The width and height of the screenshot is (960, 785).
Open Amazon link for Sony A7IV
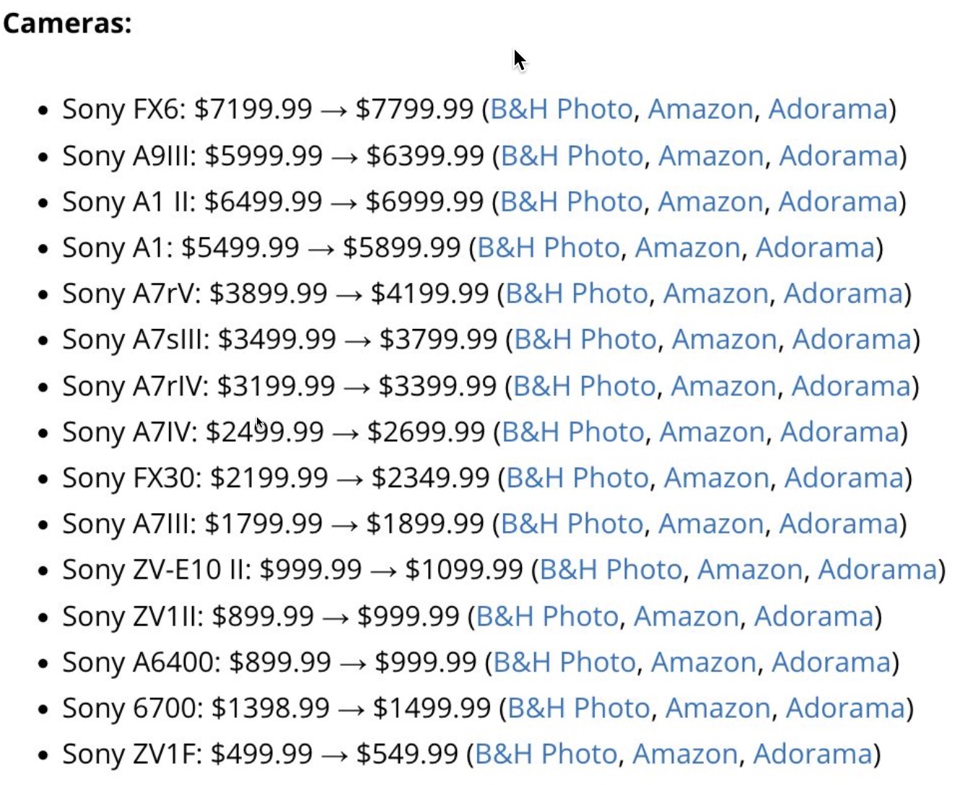(712, 432)
